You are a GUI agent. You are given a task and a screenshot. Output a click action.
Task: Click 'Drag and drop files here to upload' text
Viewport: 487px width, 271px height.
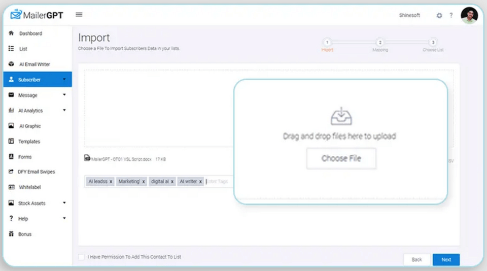[x=339, y=136]
